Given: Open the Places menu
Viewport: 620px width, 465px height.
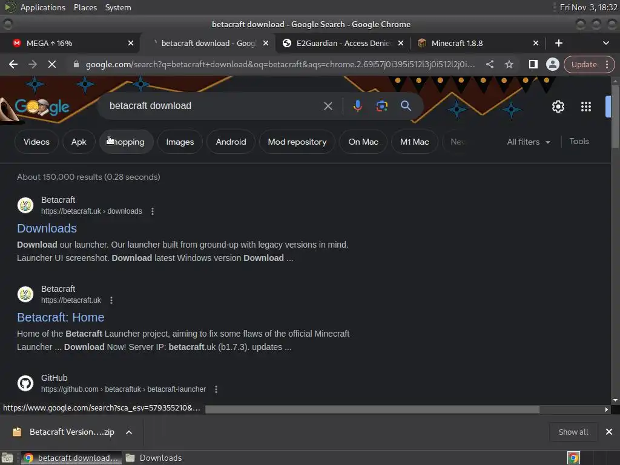Looking at the screenshot, I should pos(85,7).
